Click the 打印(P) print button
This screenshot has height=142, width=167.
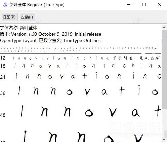pos(10,17)
